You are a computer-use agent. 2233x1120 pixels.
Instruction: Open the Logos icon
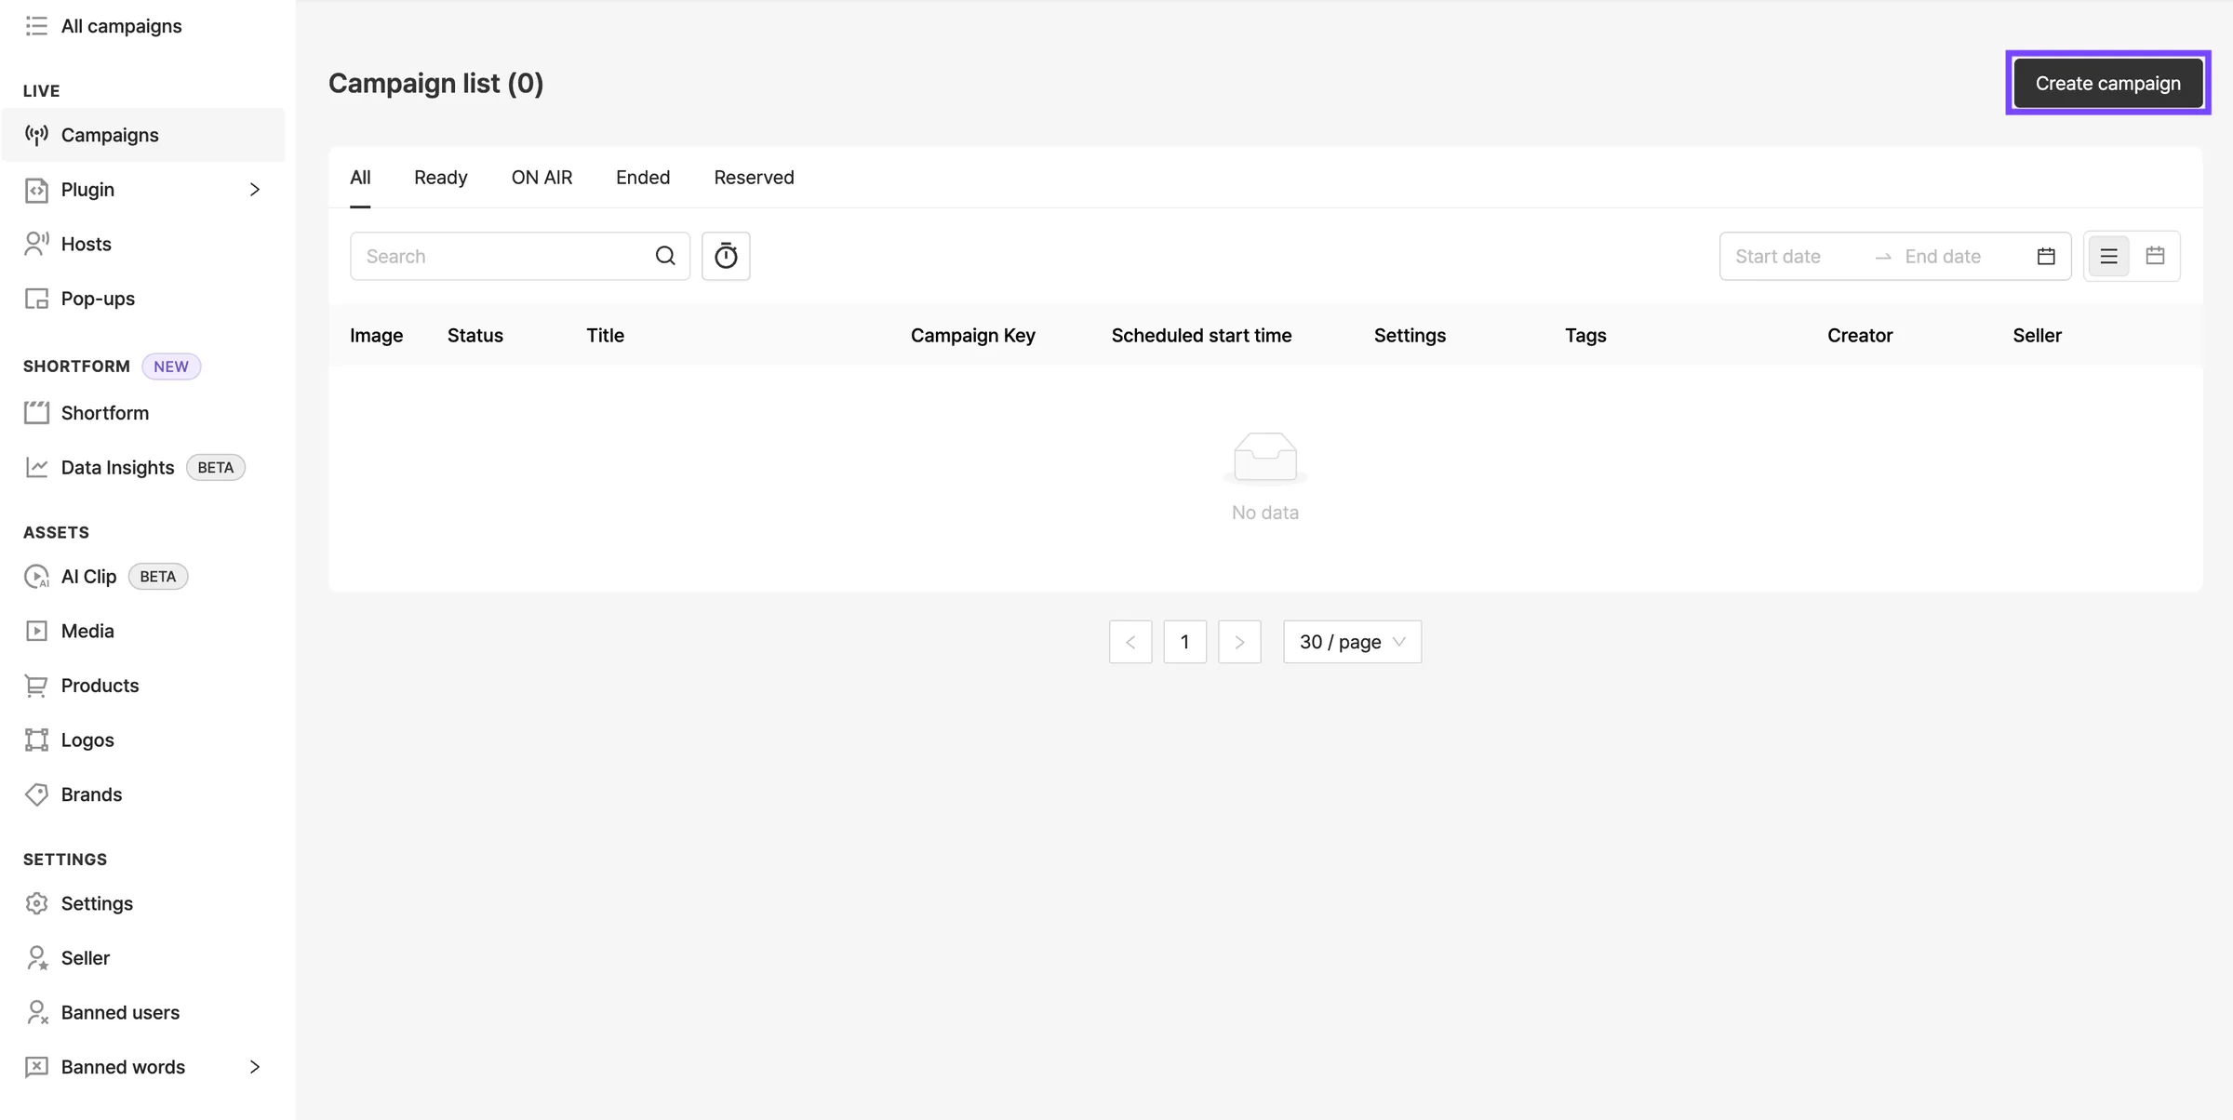click(x=36, y=740)
